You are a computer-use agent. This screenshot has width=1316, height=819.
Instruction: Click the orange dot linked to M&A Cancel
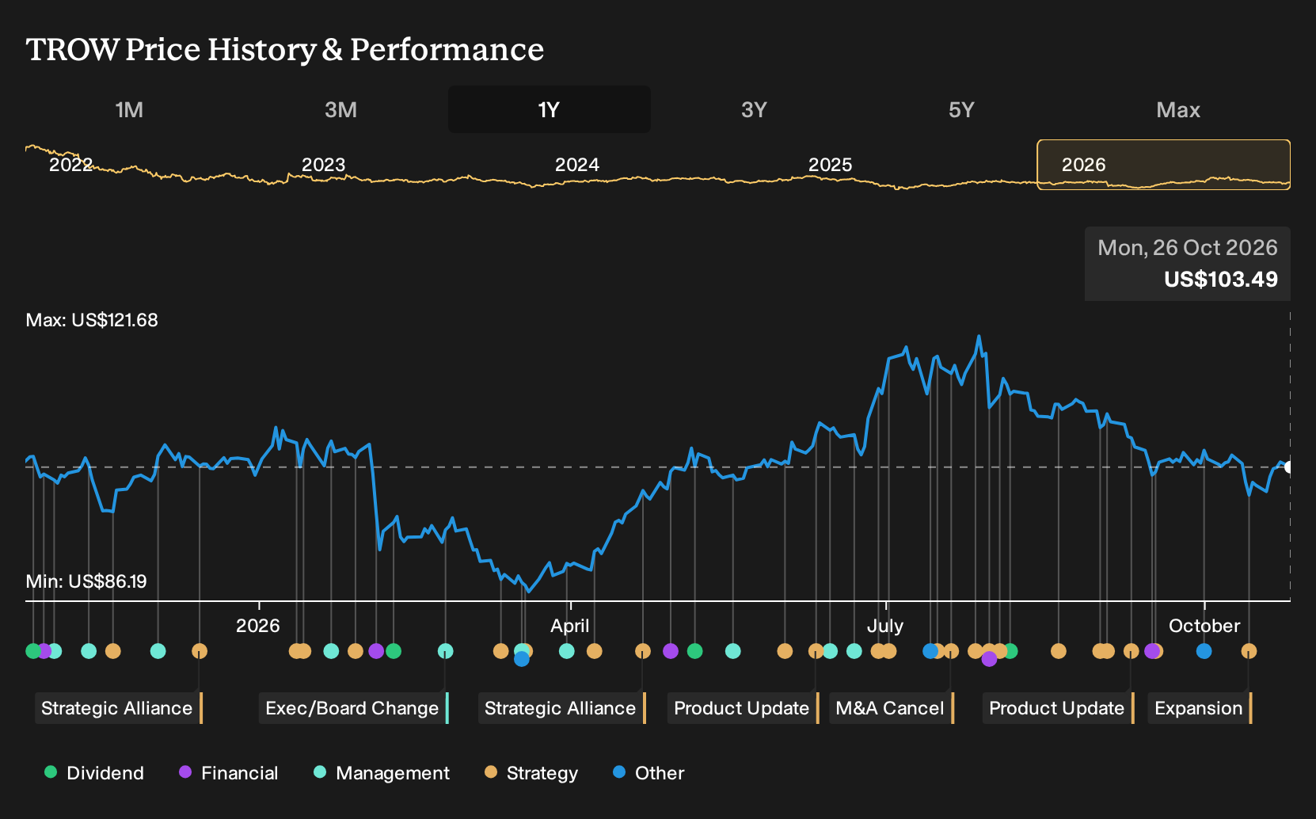[x=951, y=651]
